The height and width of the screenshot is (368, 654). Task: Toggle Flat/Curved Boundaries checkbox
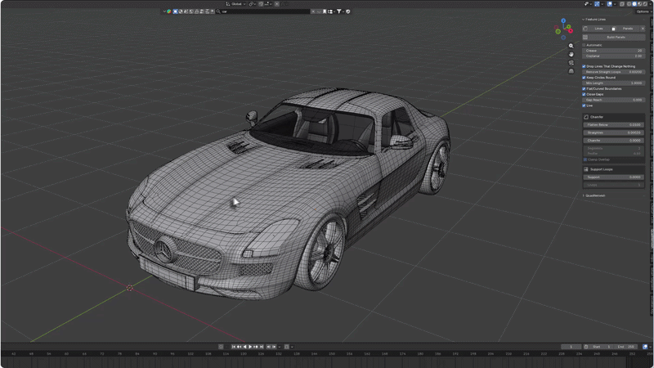click(584, 89)
